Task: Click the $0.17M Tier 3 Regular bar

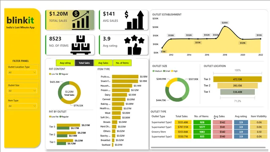Action: point(63,128)
